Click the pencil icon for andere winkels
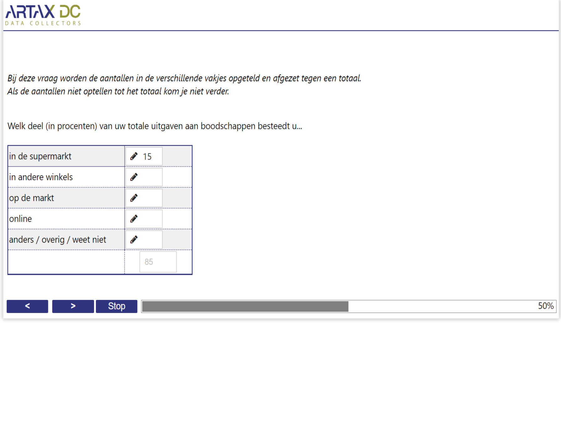The image size is (561, 427). click(134, 177)
